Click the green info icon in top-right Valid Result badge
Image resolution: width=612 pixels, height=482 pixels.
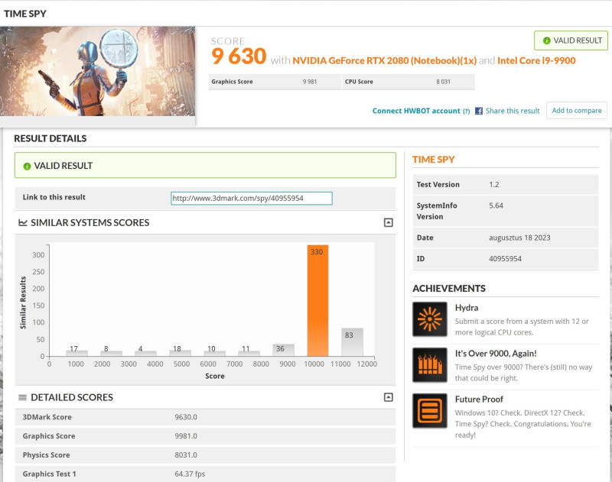click(x=547, y=40)
